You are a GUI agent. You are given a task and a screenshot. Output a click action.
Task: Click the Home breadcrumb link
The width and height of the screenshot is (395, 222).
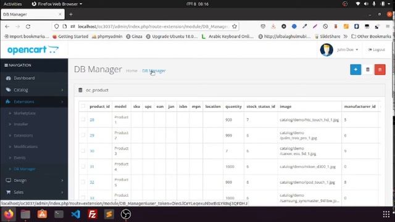tap(131, 71)
